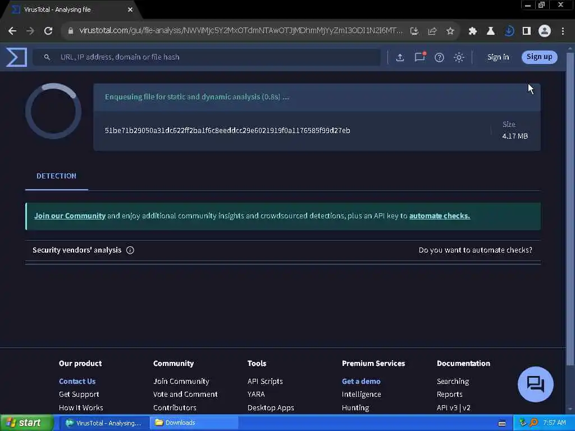The image size is (575, 431).
Task: Click the downloads progress icon in toolbar
Action: [509, 31]
